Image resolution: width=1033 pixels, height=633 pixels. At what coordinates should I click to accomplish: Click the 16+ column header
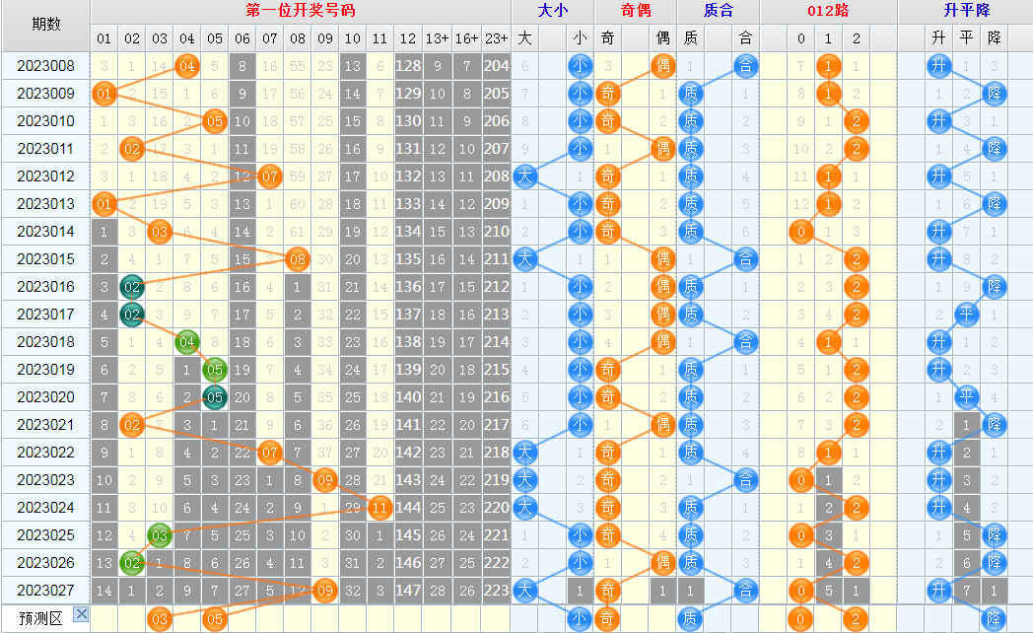point(466,38)
